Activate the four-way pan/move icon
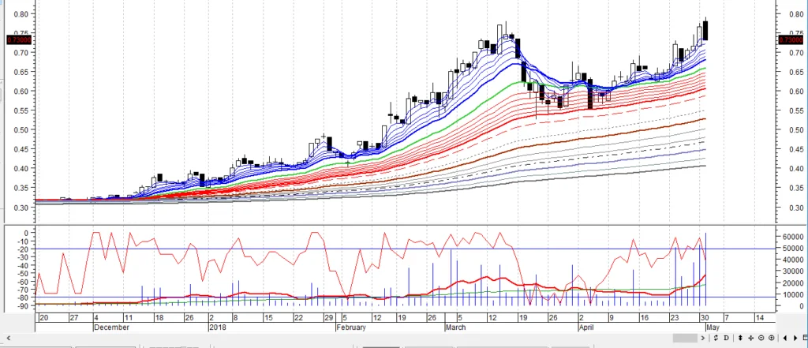Viewport: 808px width, 348px height. [x=751, y=339]
